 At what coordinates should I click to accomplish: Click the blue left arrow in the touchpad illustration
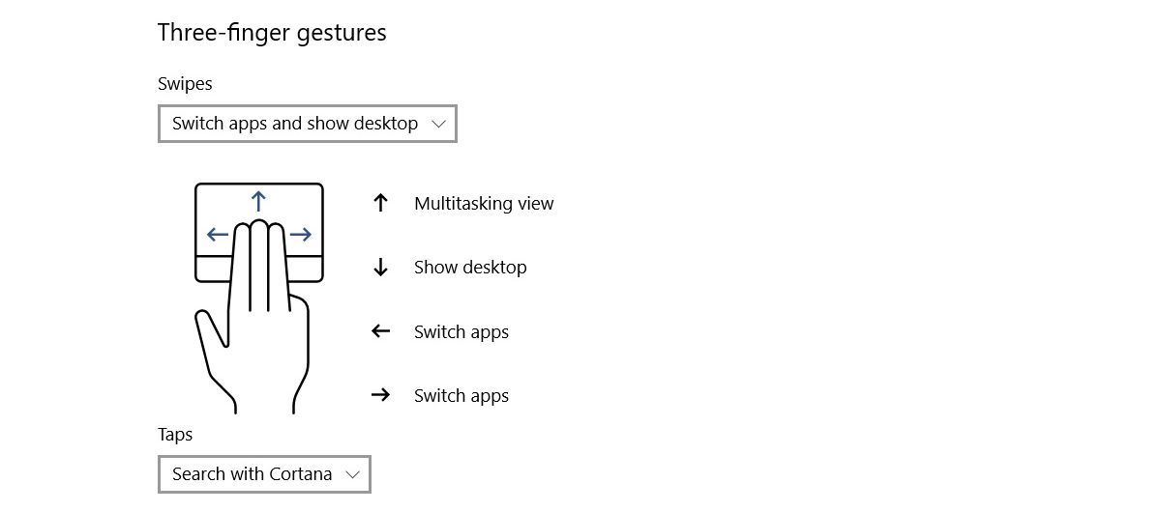[x=218, y=234]
